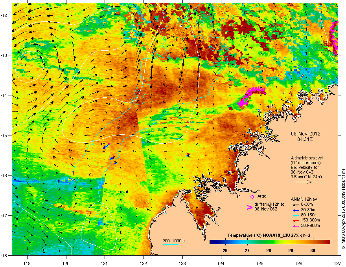Click the longitude axis label 127
Screen dimensions: 346x267
(x=338, y=263)
